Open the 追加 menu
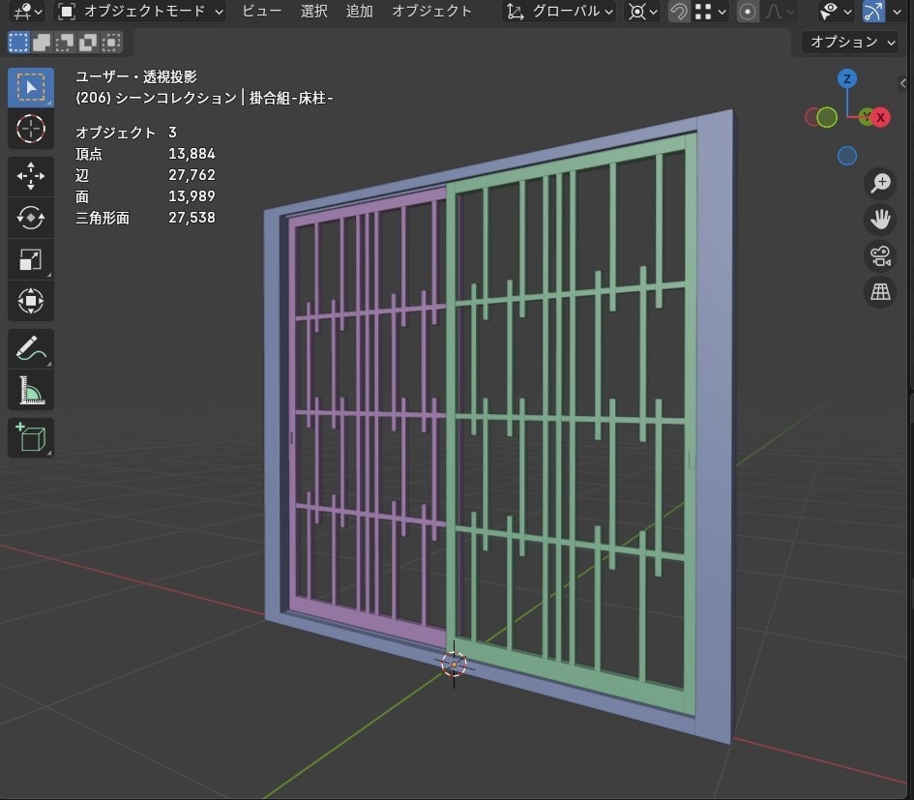 (x=359, y=11)
